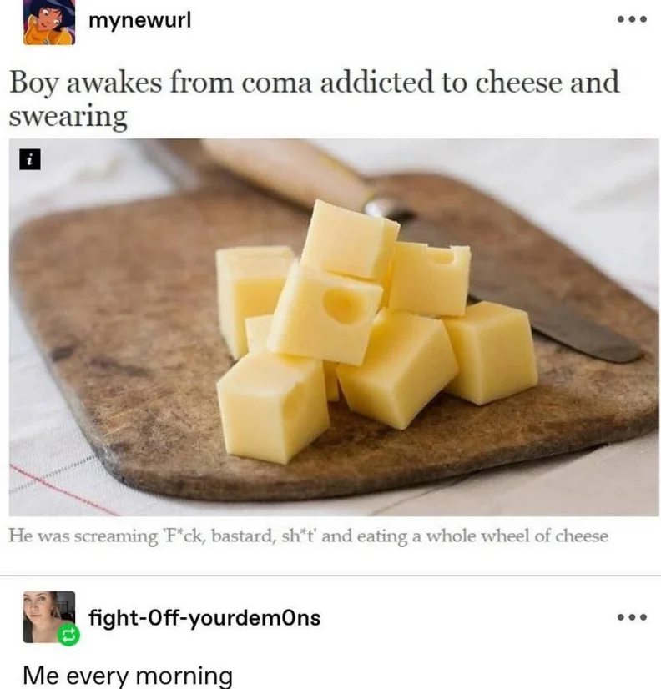The height and width of the screenshot is (689, 661).
Task: Click the knife's wooden handle in the photo
Action: point(286,171)
